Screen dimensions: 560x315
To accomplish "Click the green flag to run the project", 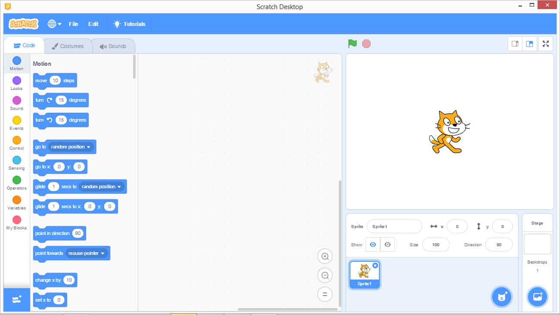I will pyautogui.click(x=353, y=44).
